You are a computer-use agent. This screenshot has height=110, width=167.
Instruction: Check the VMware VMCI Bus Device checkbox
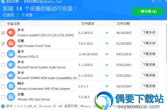3,97
